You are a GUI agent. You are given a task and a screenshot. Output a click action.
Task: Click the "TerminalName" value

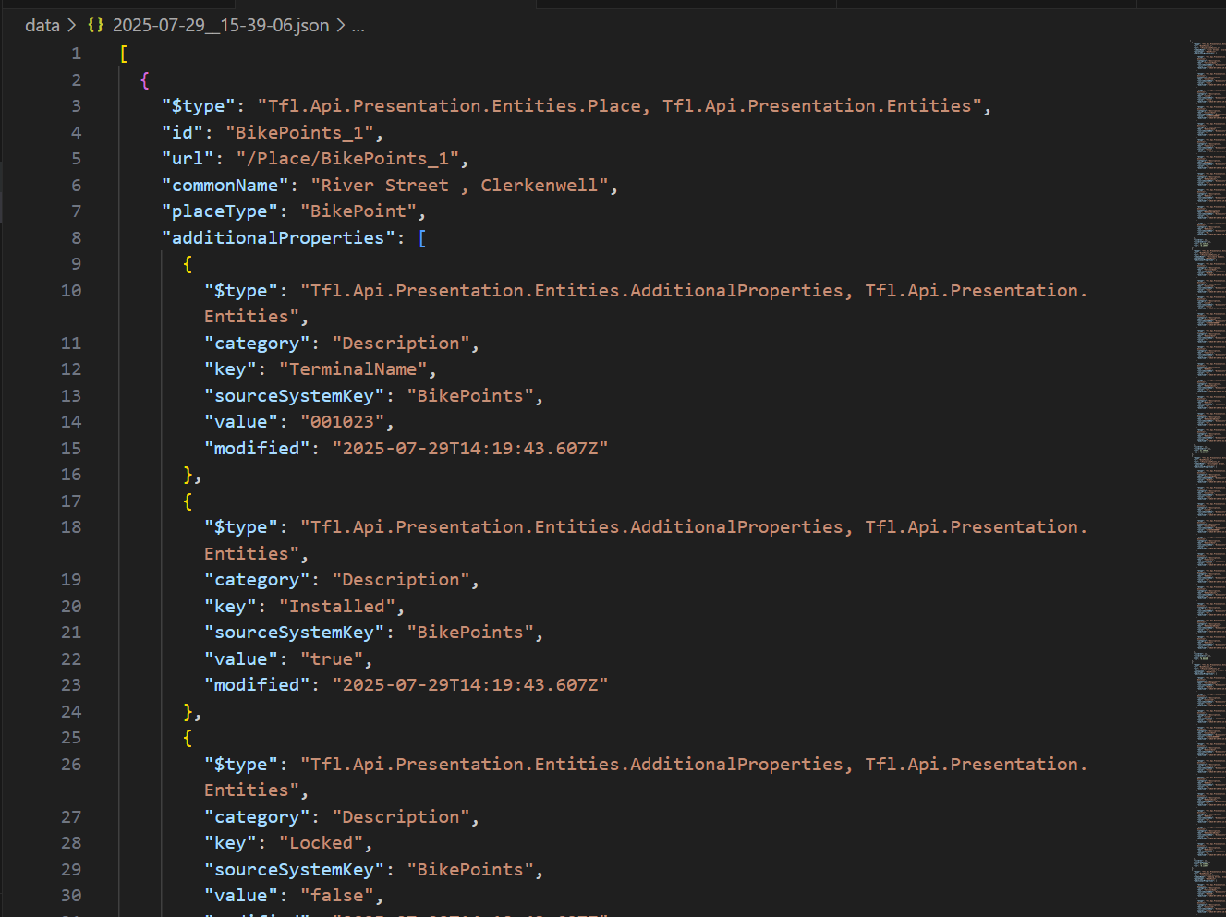353,369
